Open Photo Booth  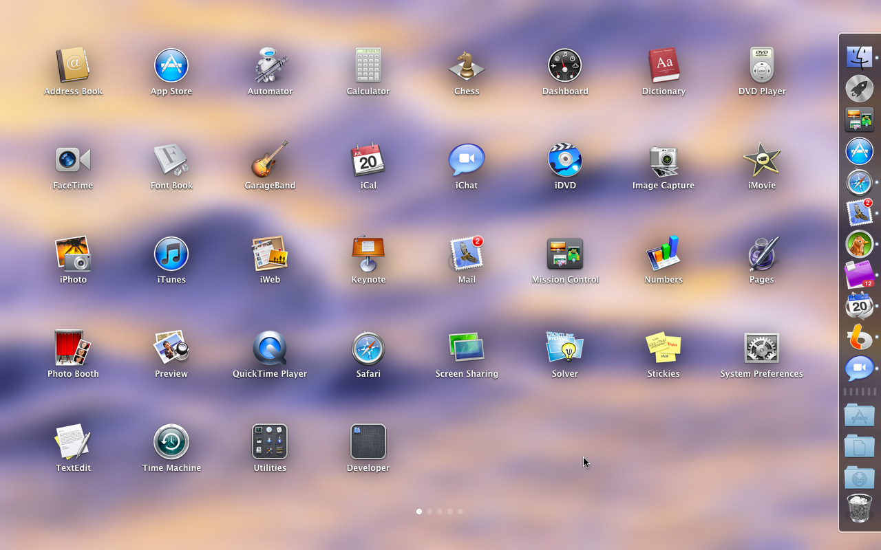(x=73, y=348)
